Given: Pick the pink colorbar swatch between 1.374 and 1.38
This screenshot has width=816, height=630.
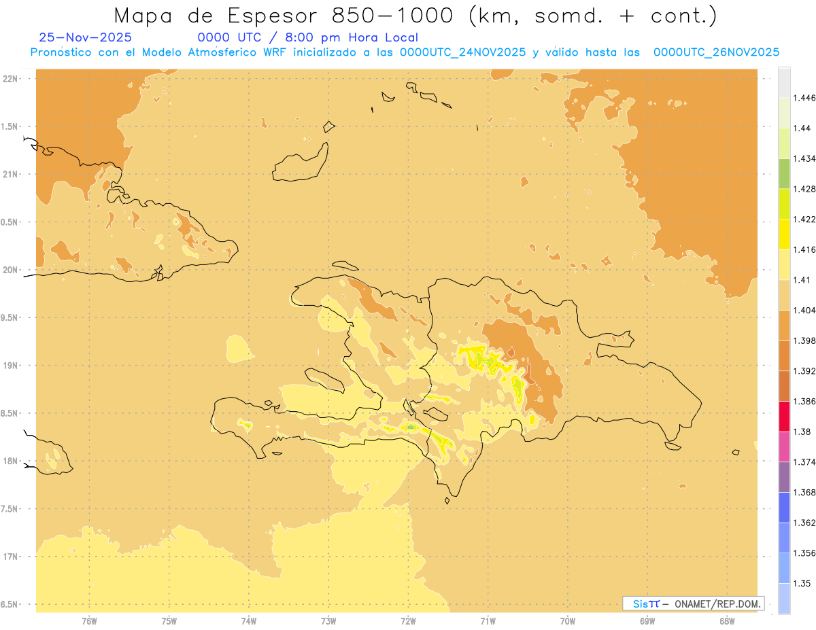Looking at the screenshot, I should (x=784, y=447).
